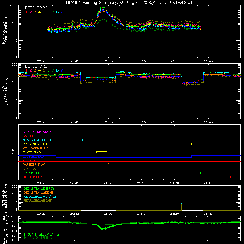Click the GAP_FLAG label

[30, 136]
